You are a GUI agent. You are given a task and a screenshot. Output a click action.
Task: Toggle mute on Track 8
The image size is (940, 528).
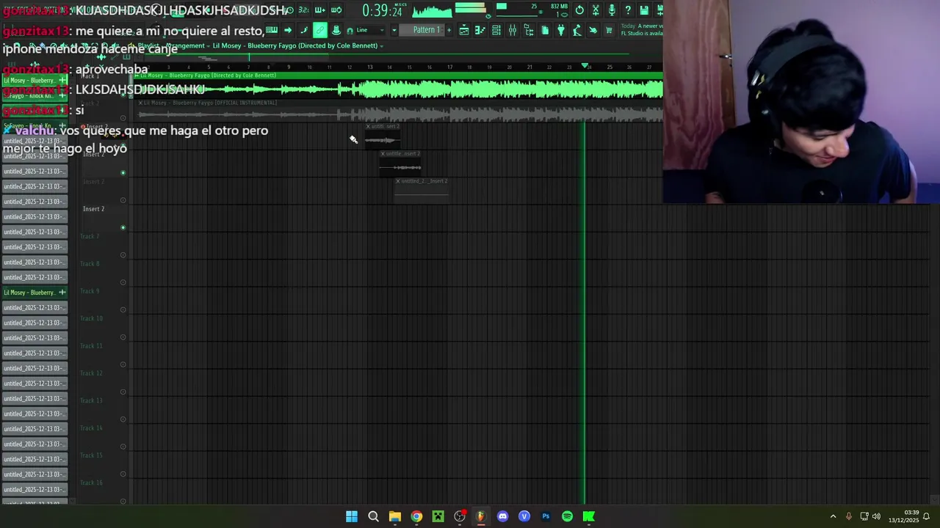pyautogui.click(x=123, y=282)
